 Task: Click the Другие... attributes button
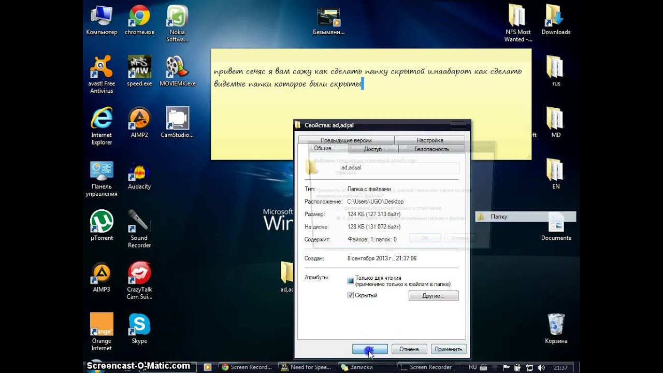point(434,296)
